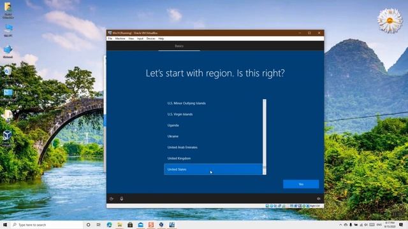
Task: Click the VirtualBox optical disk status indicator
Action: (272, 206)
